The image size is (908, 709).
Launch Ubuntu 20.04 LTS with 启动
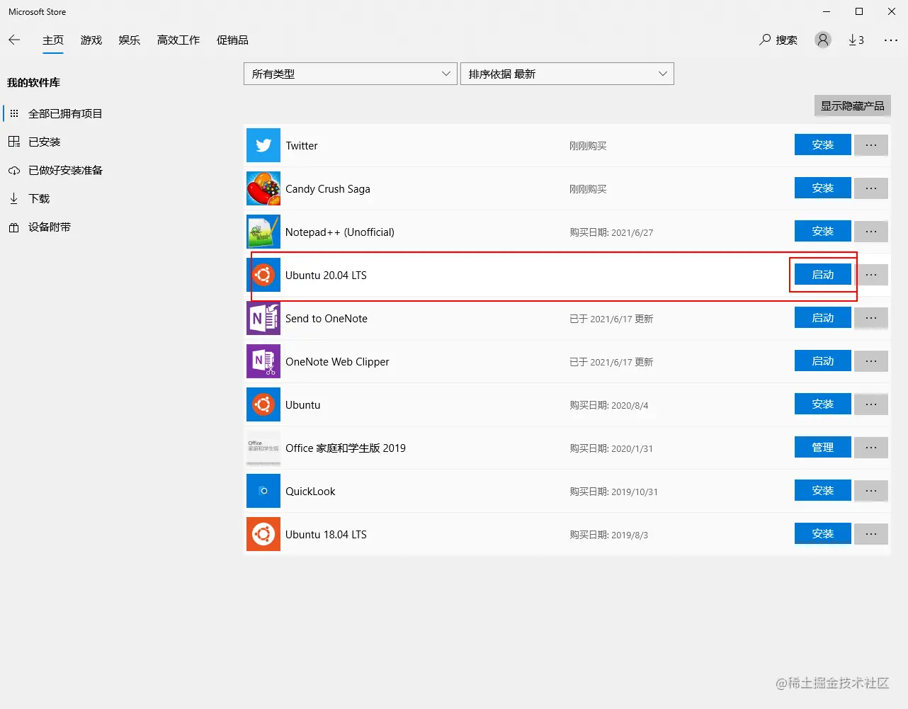pos(822,274)
